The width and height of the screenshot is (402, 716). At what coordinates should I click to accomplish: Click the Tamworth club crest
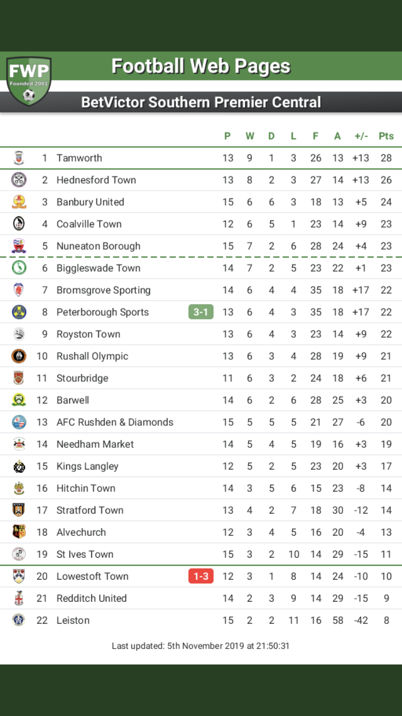[x=19, y=158]
